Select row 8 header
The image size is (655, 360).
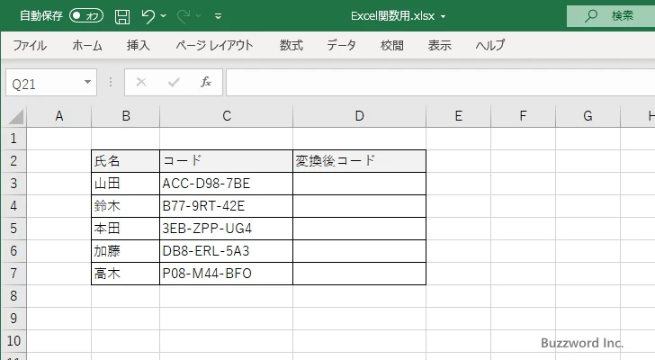13,296
